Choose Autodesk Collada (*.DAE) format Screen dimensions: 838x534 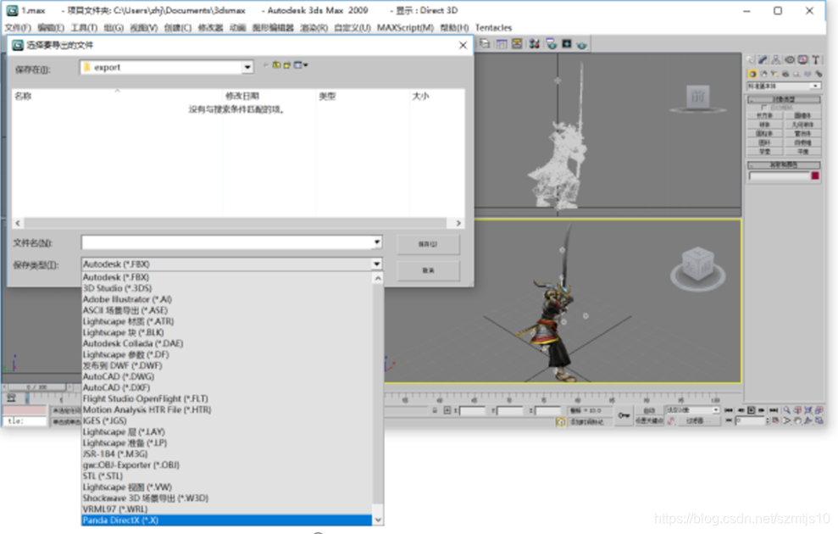[226, 343]
